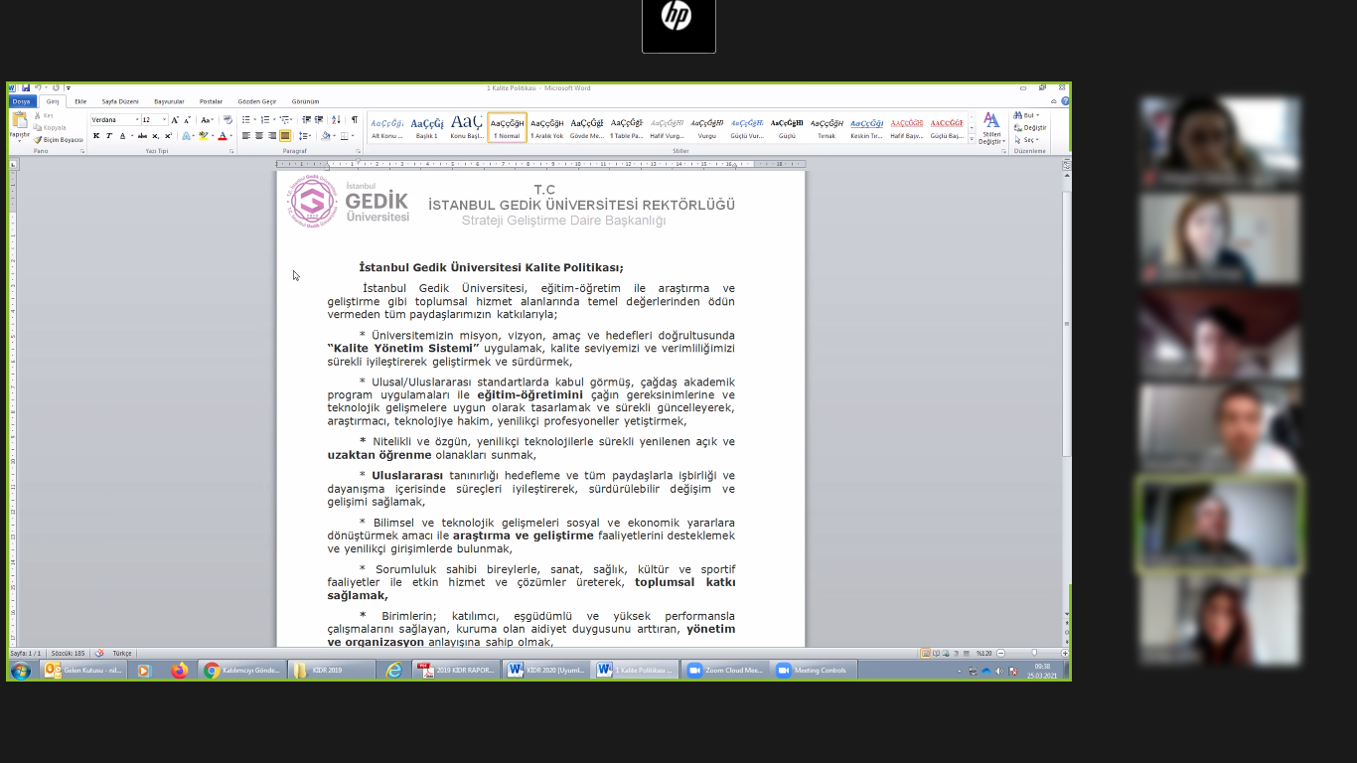Apply the Güçlü style
The width and height of the screenshot is (1357, 763).
tap(787, 127)
